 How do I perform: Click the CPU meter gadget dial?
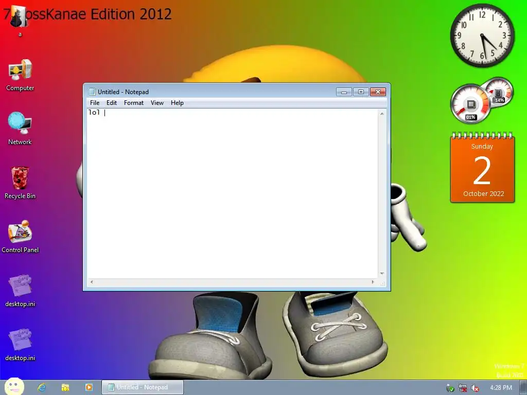pyautogui.click(x=470, y=104)
